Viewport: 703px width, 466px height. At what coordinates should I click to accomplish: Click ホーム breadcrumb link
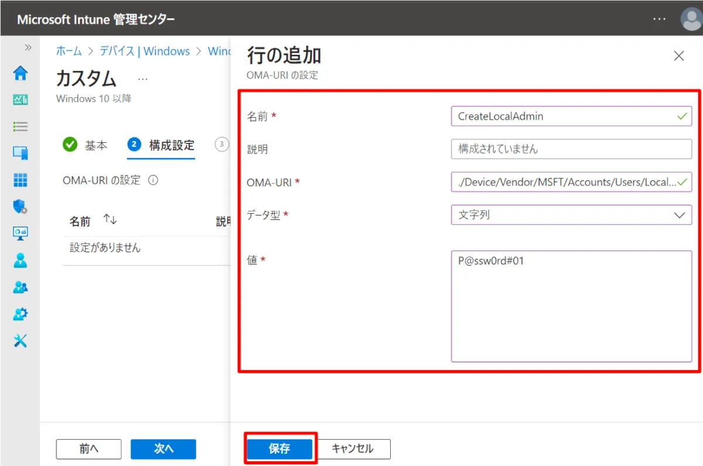[69, 51]
